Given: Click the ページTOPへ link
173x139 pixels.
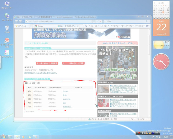Looking at the screenshot, I should coord(29,112).
